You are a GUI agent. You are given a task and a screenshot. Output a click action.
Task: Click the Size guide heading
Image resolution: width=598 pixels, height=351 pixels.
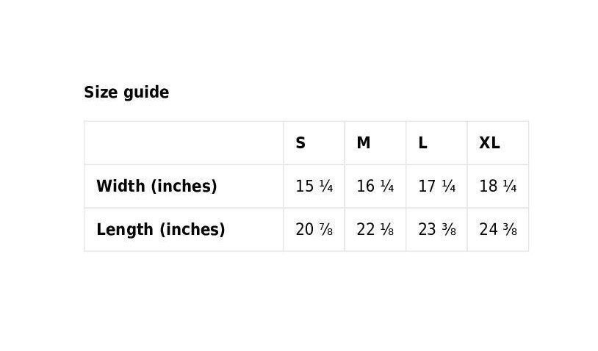point(126,93)
